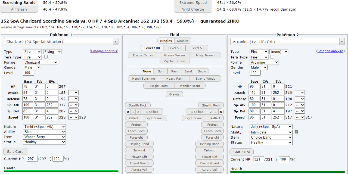This screenshot has width=348, height=174.
Task: Enable Electric Terrain
Action: point(143,55)
